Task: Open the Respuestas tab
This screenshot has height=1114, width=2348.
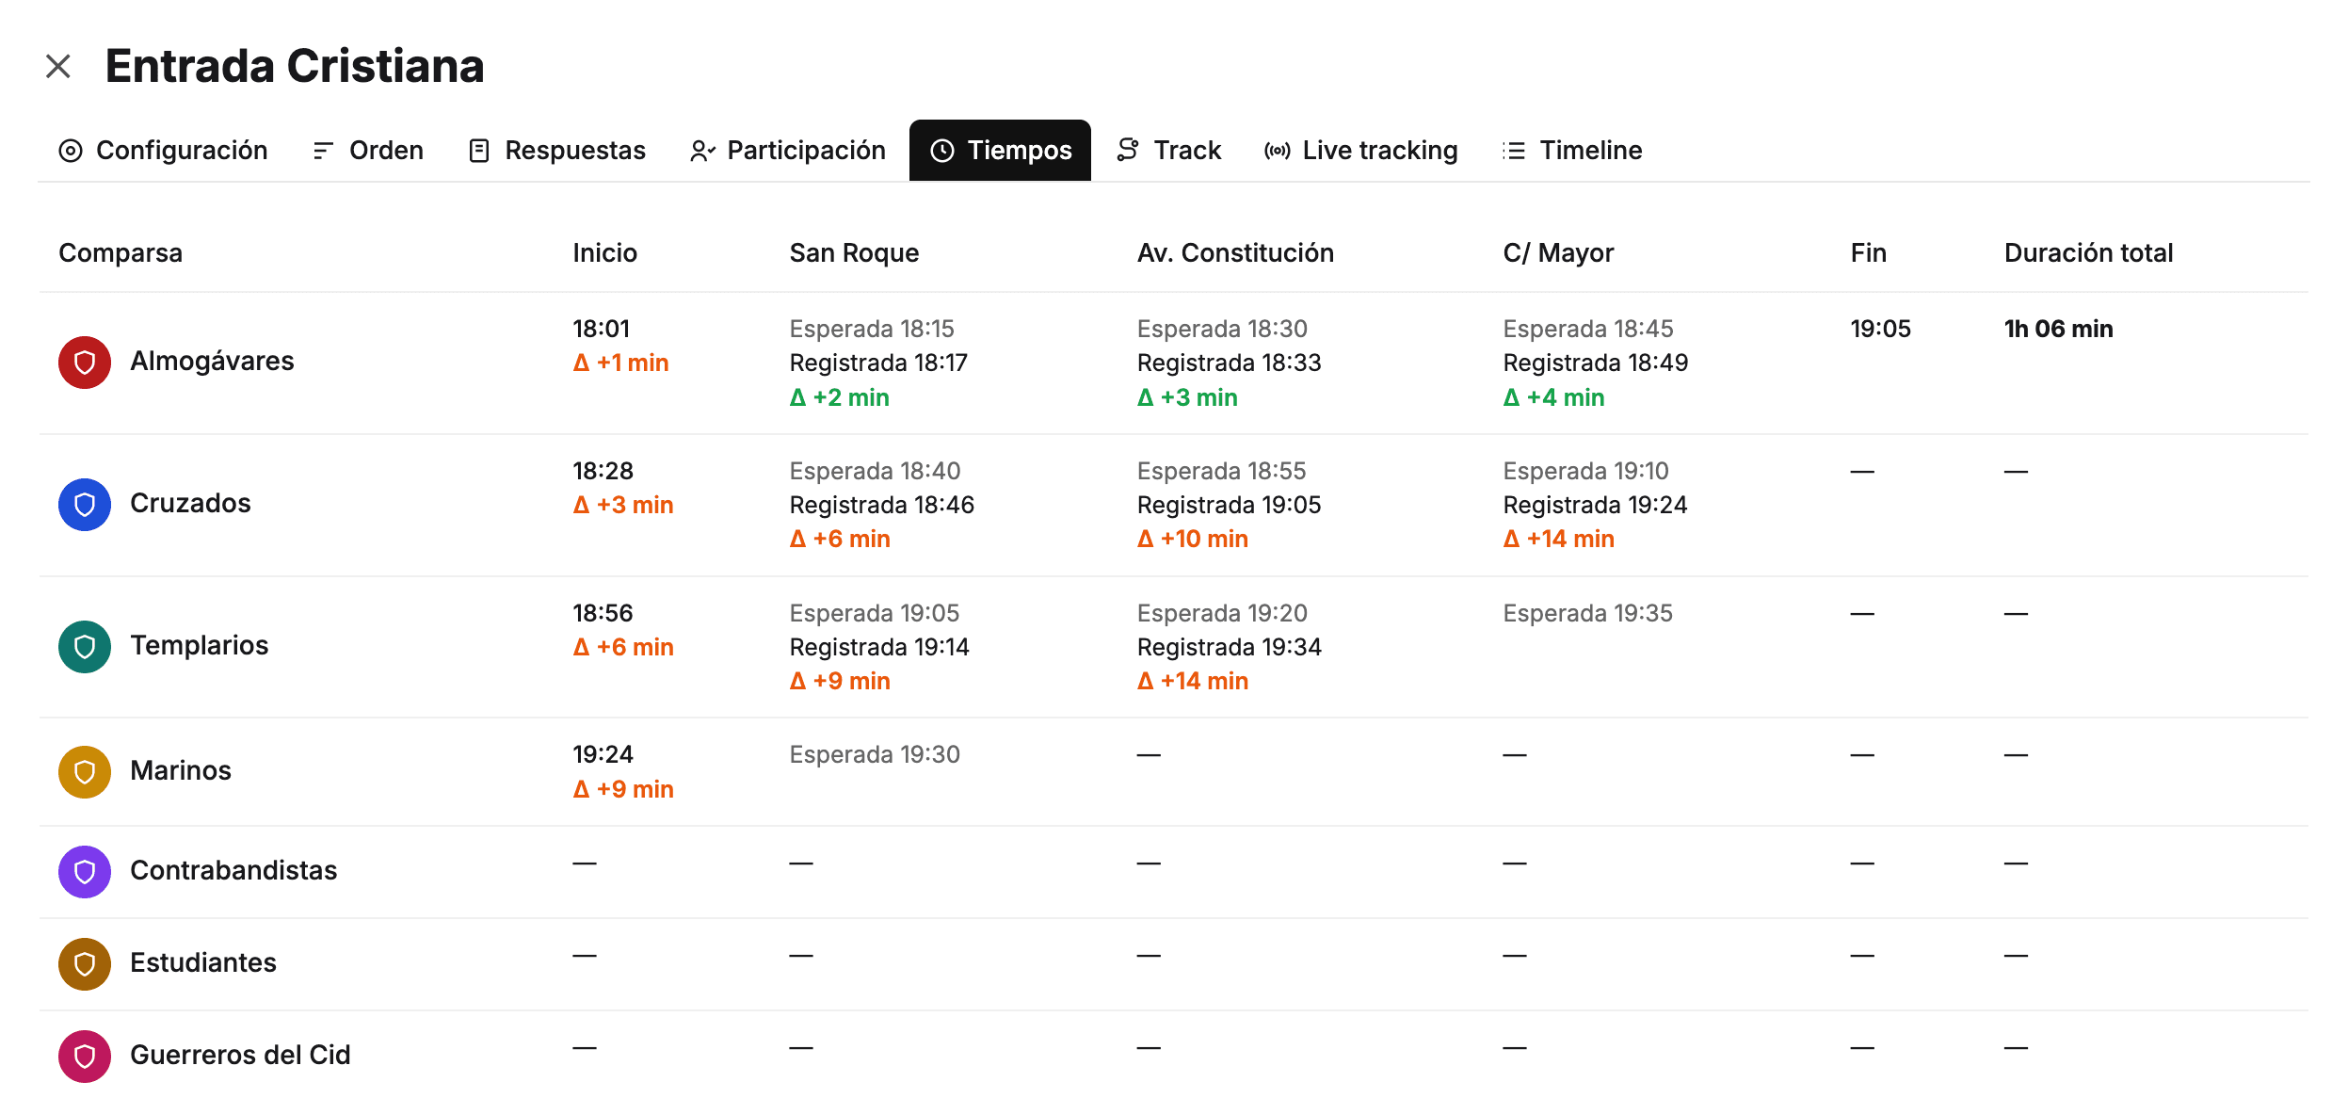Action: 557,151
